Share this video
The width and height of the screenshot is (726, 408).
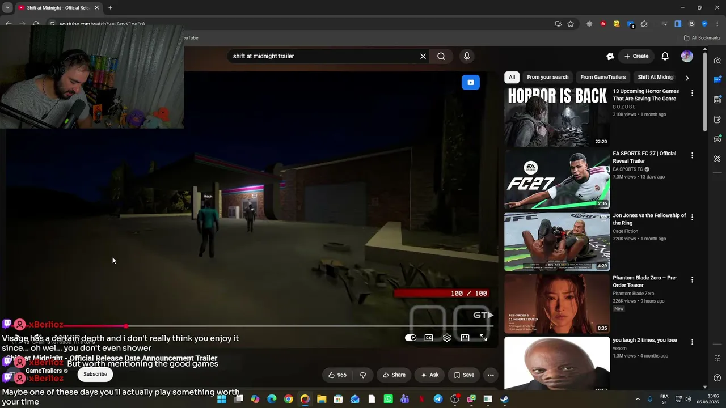(394, 375)
